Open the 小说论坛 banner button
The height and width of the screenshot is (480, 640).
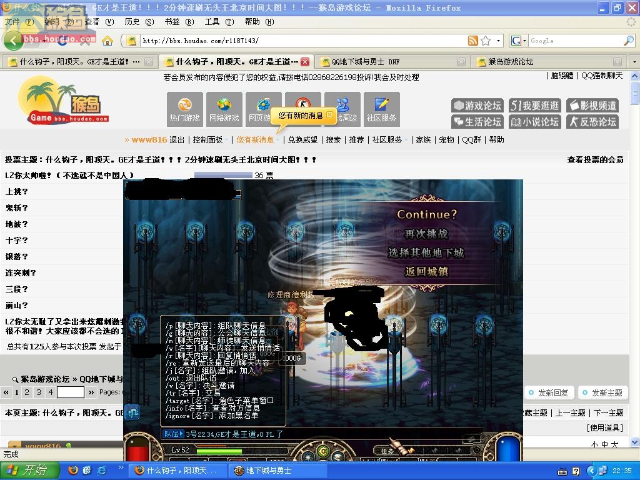click(535, 122)
